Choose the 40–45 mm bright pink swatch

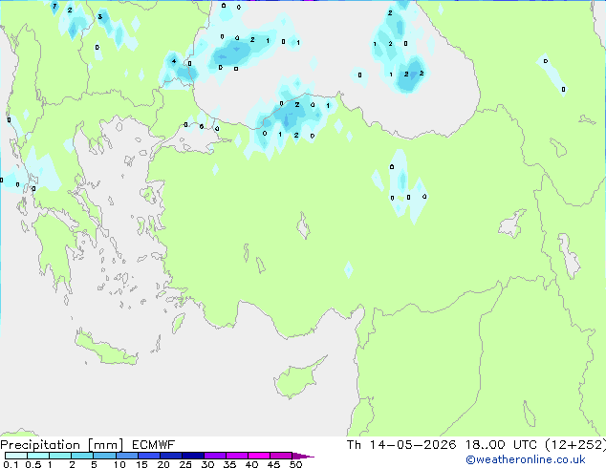259,456
